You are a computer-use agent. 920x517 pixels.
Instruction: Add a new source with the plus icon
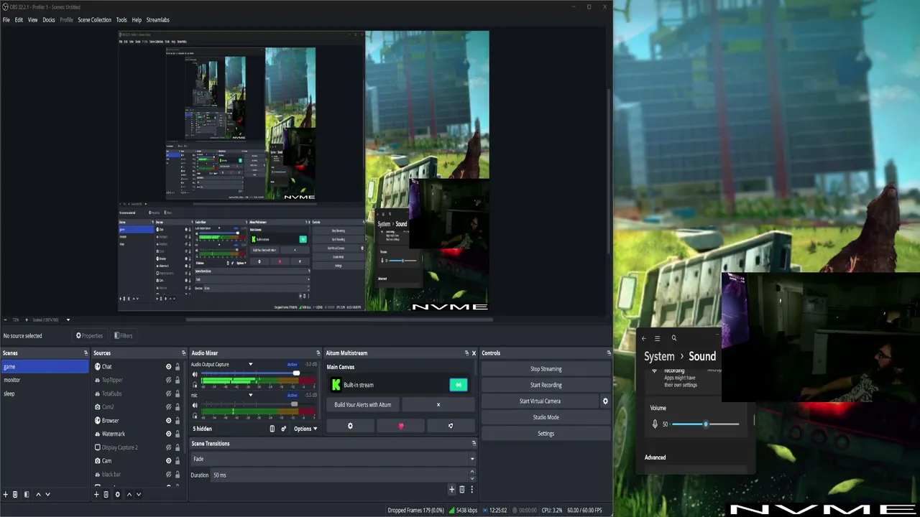(x=96, y=494)
